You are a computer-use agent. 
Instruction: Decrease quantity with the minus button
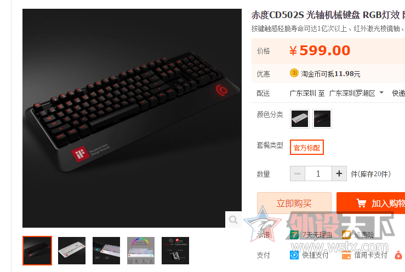click(x=298, y=173)
